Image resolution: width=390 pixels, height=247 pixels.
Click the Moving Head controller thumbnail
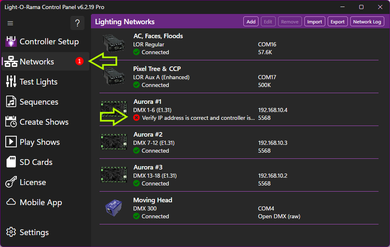(x=113, y=208)
